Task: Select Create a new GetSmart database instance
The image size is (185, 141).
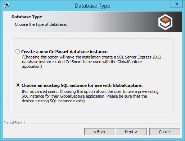Action: (x=18, y=51)
